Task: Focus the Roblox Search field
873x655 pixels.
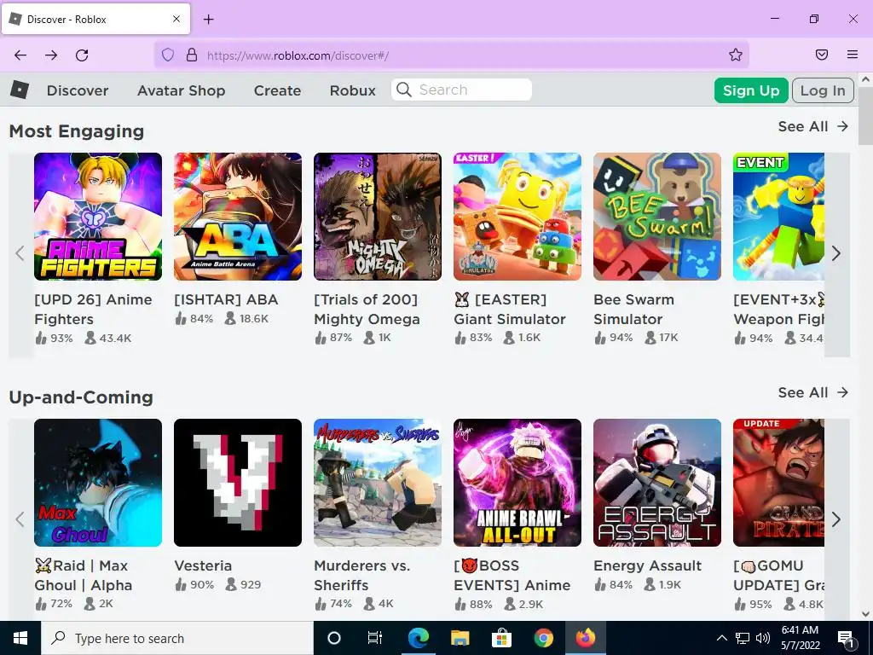Action: coord(461,90)
